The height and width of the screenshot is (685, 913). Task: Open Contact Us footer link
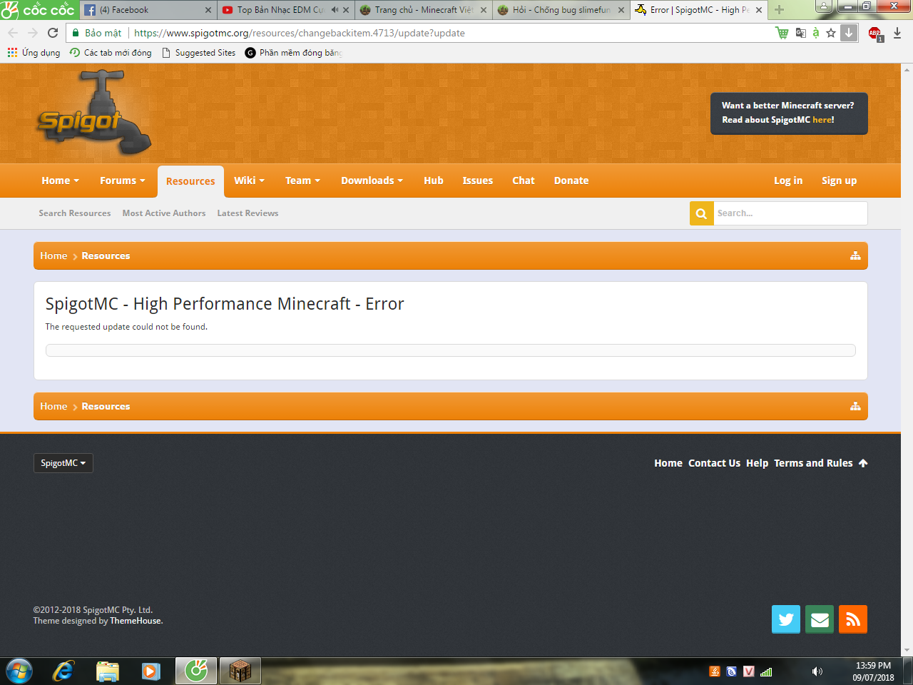[714, 463]
